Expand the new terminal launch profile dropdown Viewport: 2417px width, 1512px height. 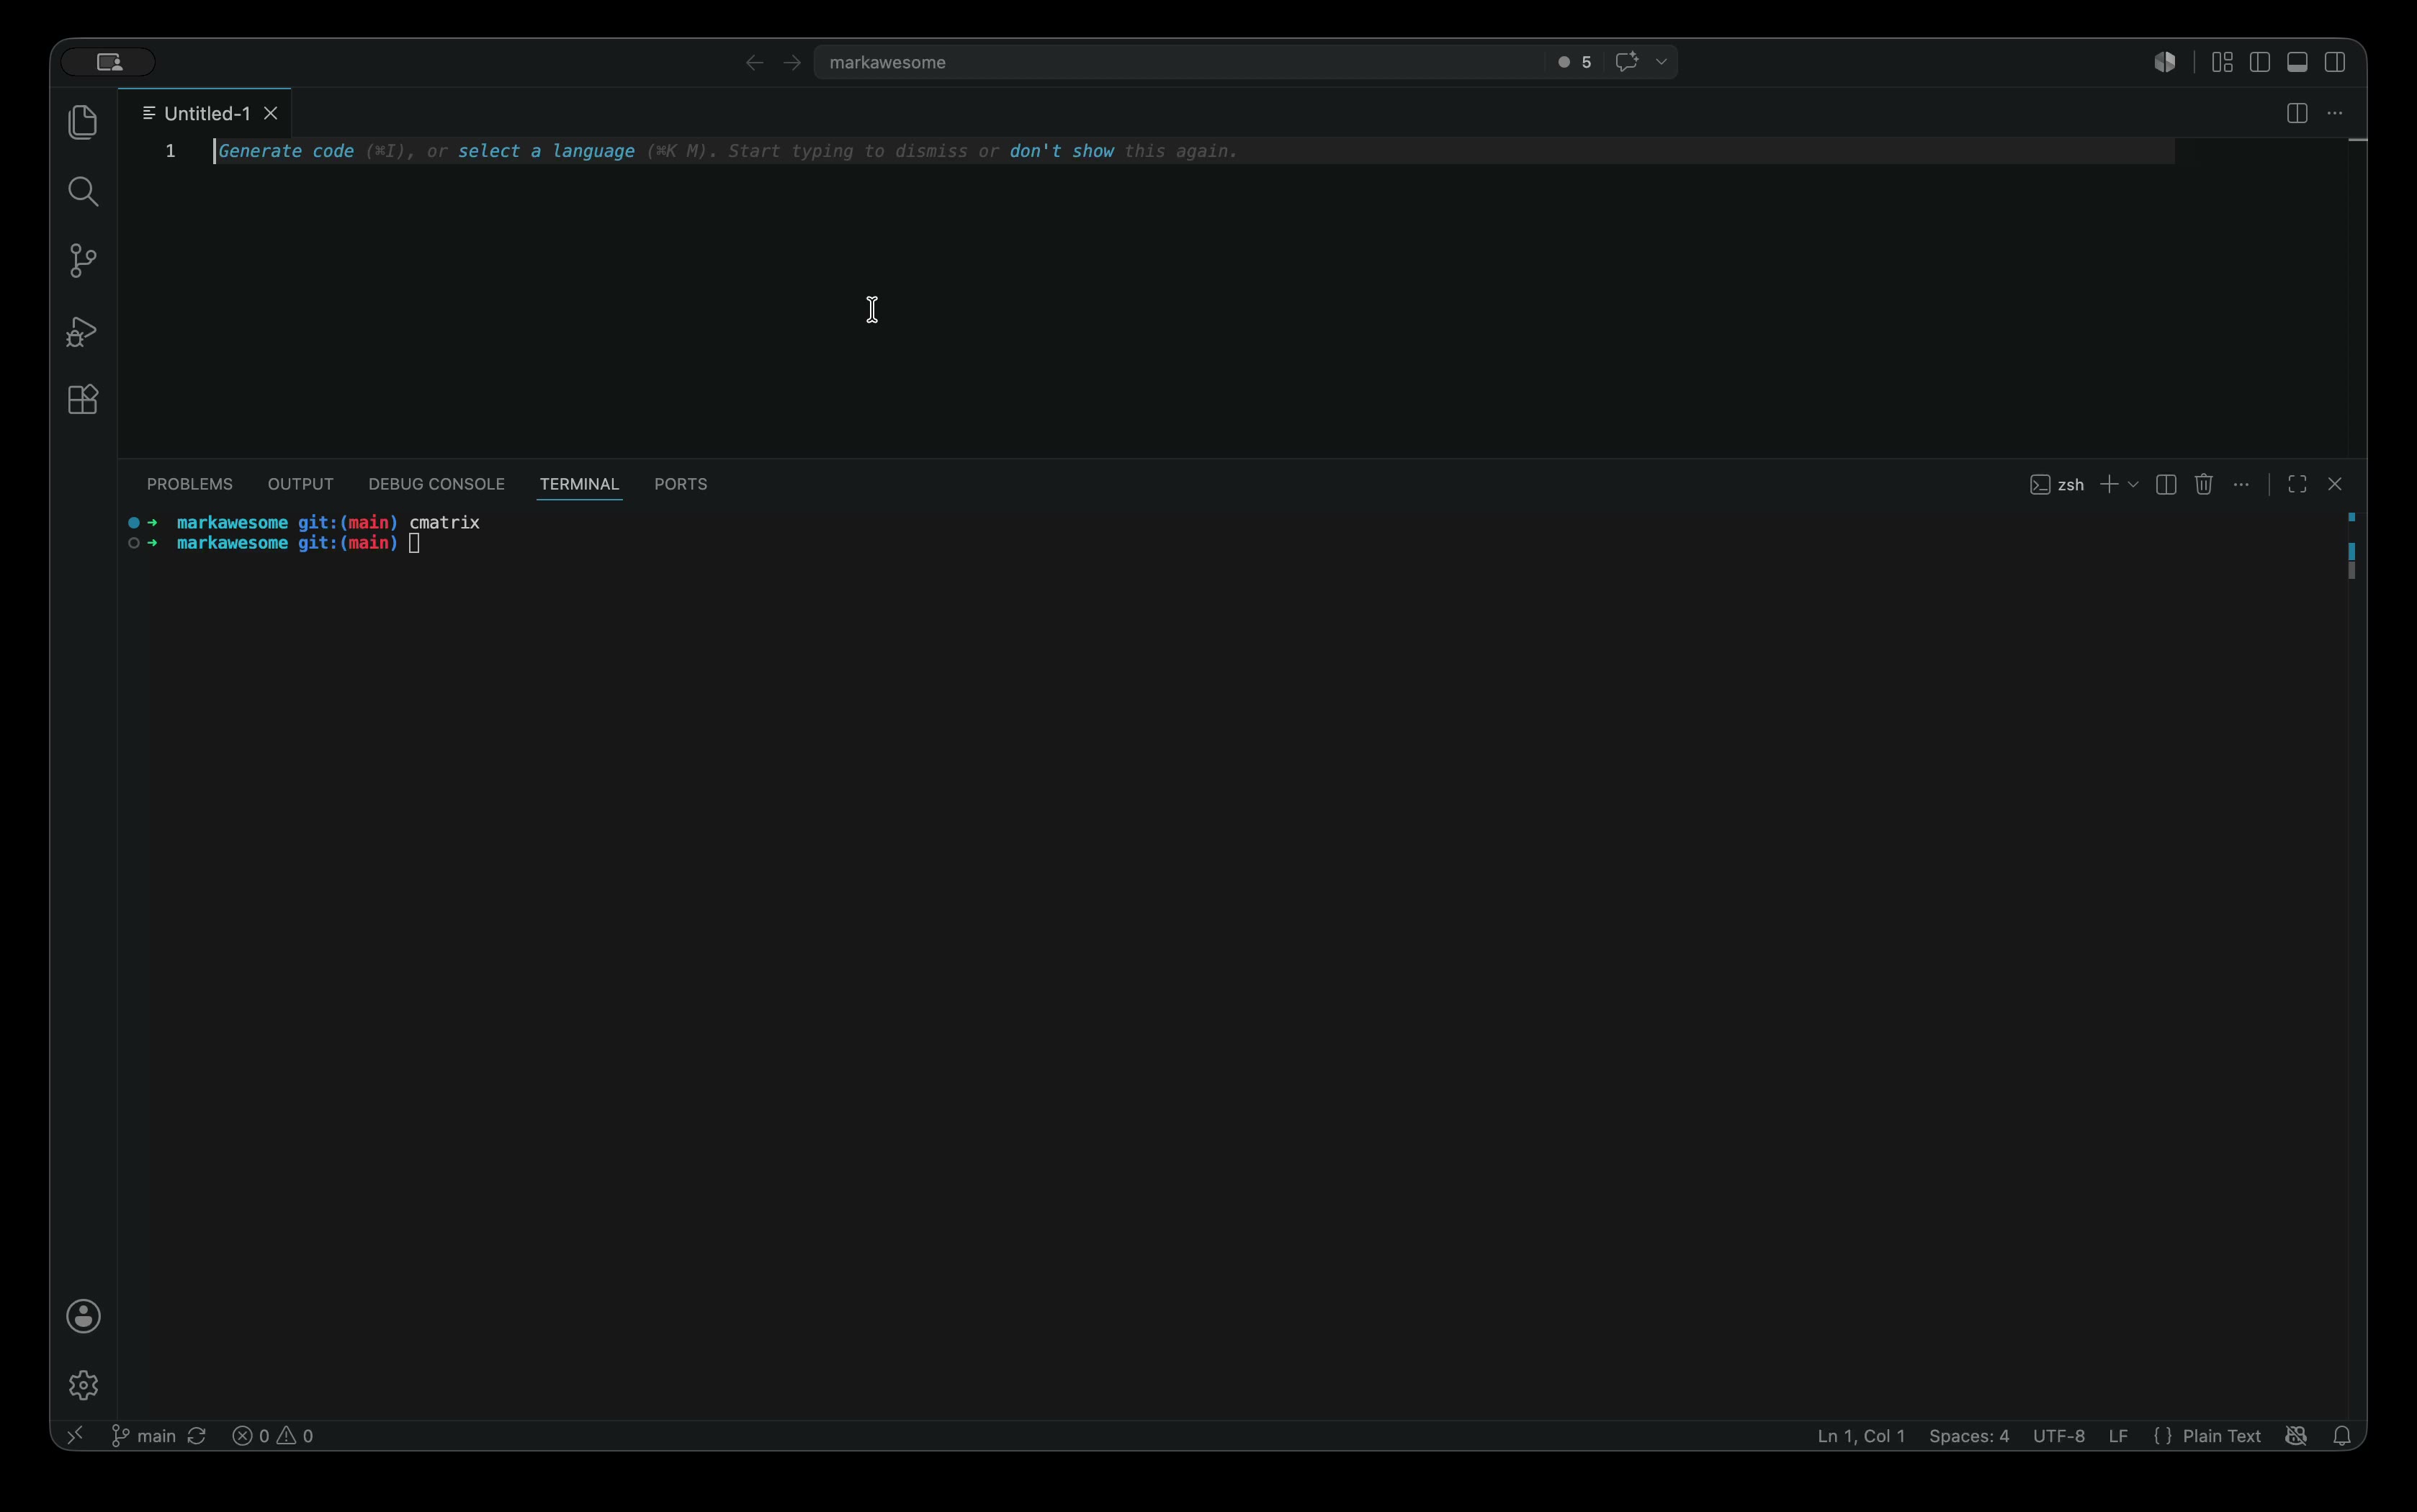pyautogui.click(x=2133, y=484)
